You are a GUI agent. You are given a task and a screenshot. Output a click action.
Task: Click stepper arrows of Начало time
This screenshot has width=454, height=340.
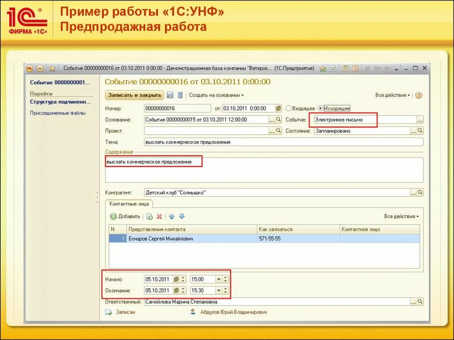click(x=226, y=279)
